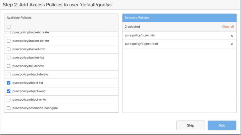Enable the pure:policy/bucket-create checkbox

point(9,33)
